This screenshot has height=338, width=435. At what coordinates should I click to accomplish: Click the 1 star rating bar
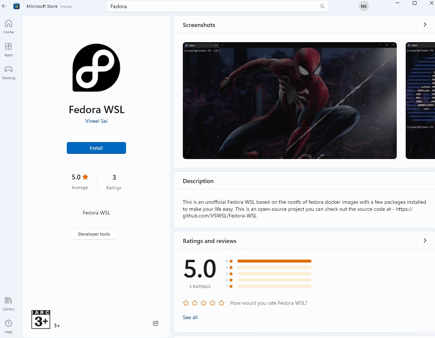click(x=274, y=286)
